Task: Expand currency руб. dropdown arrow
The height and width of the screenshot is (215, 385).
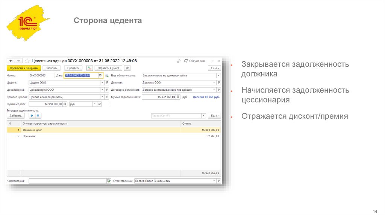Action: click(x=95, y=104)
